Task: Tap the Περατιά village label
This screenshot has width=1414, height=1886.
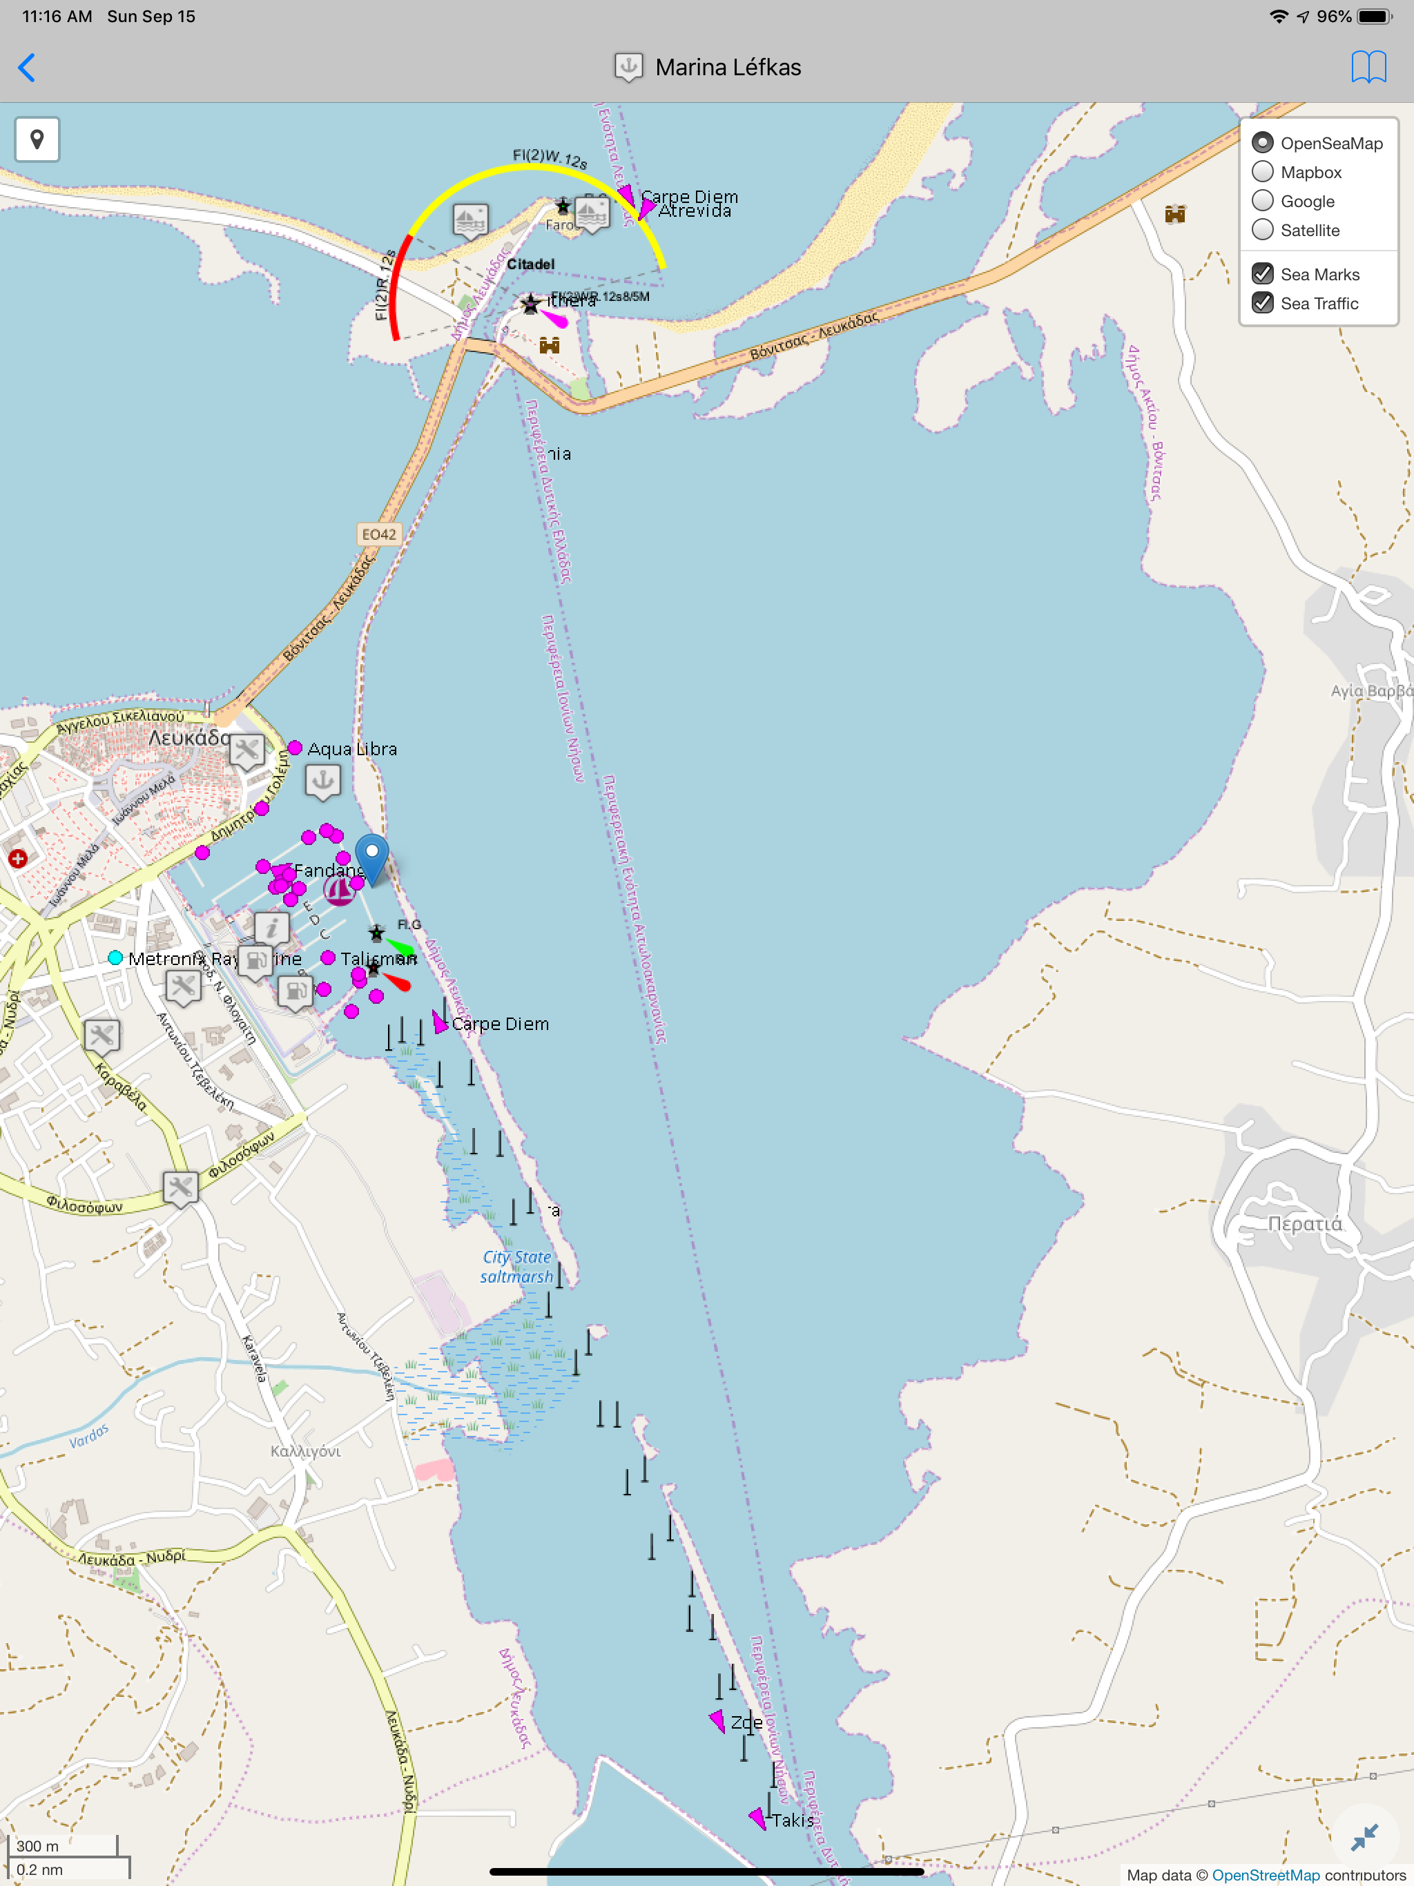Action: point(1305,1223)
